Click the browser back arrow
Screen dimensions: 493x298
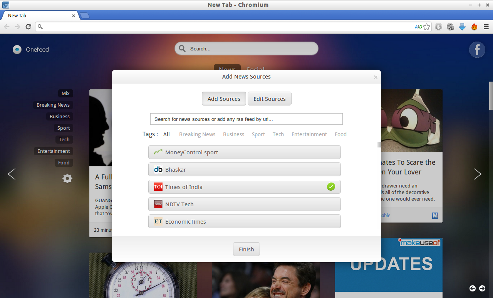coord(7,27)
